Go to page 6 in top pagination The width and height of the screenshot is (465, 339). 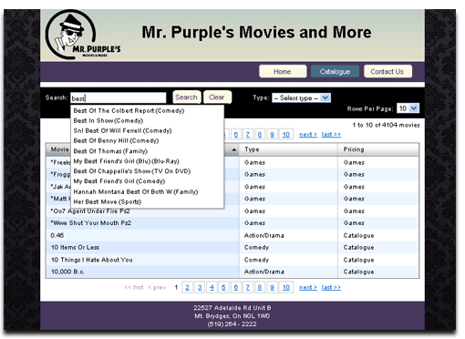[236, 135]
